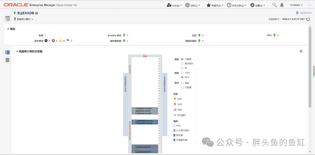Click the right pdu-b0 PDU bar
Screen dimensions: 315x155
pyautogui.click(x=165, y=104)
